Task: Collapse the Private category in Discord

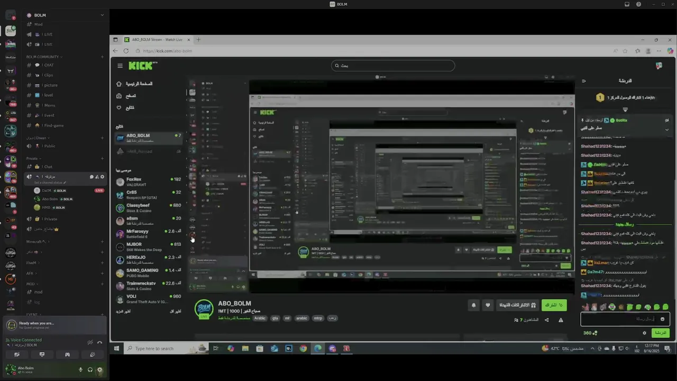Action: tap(34, 158)
